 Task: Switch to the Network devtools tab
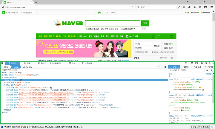87,63
